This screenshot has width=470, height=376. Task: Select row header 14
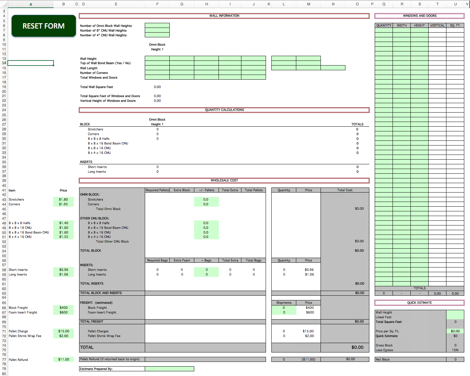click(4, 63)
